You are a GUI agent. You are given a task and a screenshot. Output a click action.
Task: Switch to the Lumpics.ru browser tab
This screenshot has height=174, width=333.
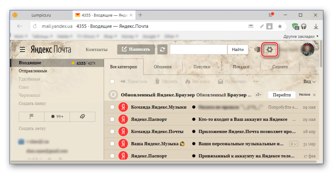point(41,15)
